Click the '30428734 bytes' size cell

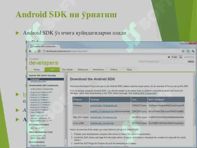click(x=139, y=117)
